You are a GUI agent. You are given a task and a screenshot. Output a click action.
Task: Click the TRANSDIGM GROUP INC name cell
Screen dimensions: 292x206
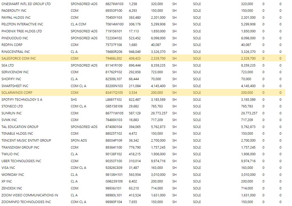pyautogui.click(x=20, y=147)
